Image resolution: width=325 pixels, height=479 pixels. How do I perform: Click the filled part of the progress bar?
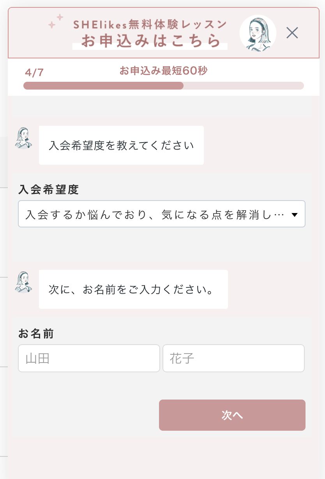pos(103,86)
